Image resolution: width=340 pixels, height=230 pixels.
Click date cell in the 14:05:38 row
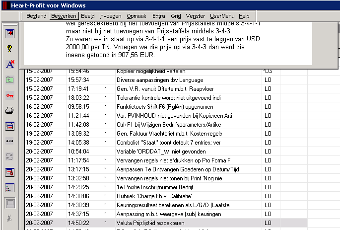[46, 143]
